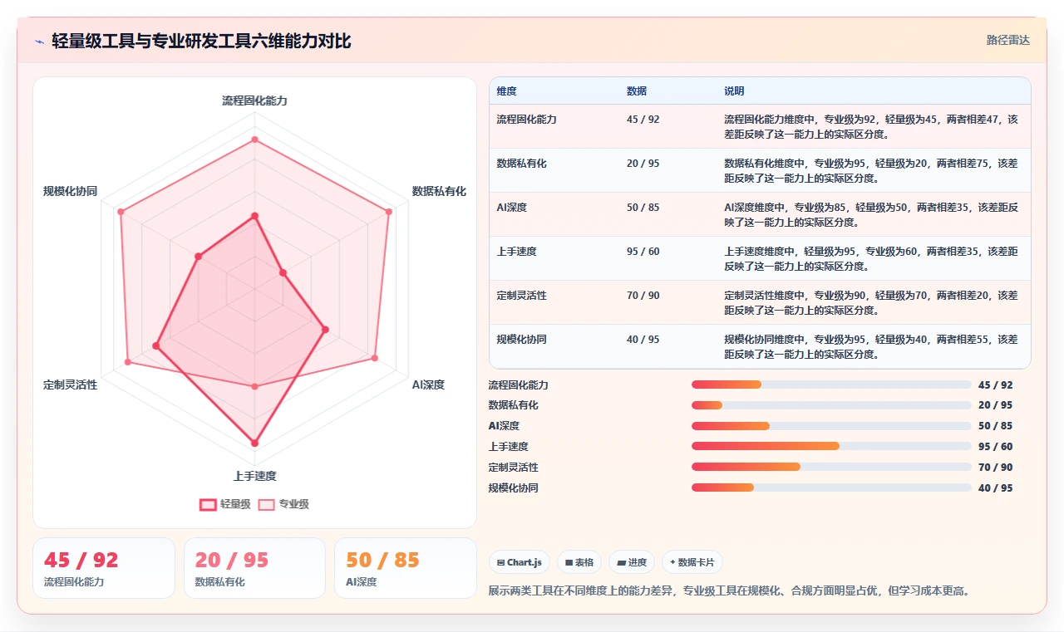Screen dimensions: 1064x632
Task: Click the 专业级 data point on 流程固化能力 axis
Action: 254,140
